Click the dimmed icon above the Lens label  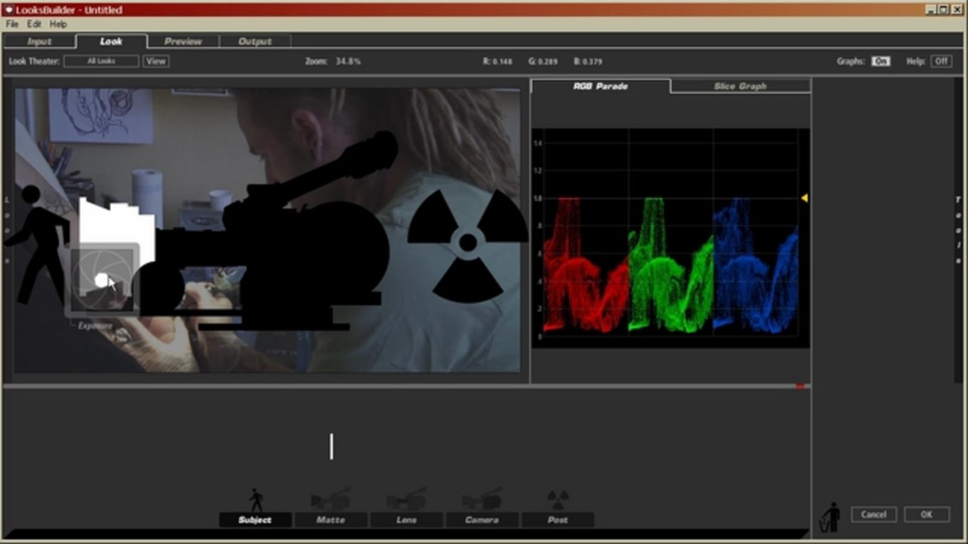click(406, 499)
